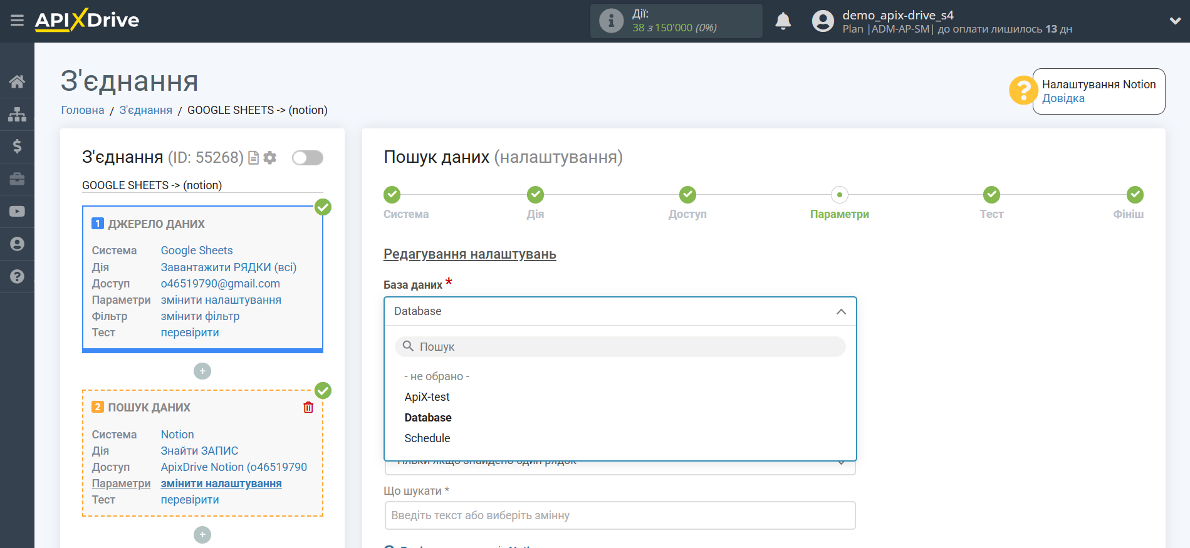
Task: Select the Schedule database option
Action: [427, 438]
